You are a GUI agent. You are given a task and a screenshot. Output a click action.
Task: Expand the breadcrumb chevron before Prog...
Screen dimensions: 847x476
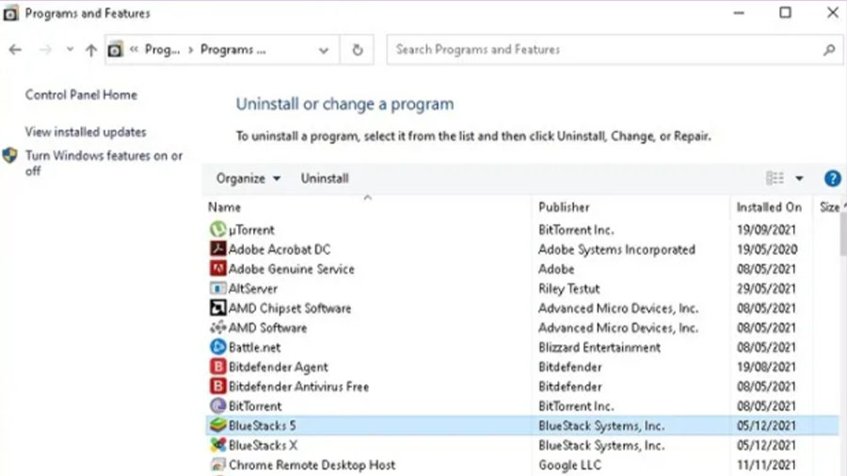point(134,49)
